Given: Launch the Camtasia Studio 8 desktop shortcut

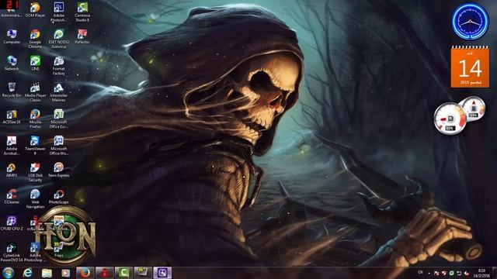Looking at the screenshot, I should (x=82, y=12).
